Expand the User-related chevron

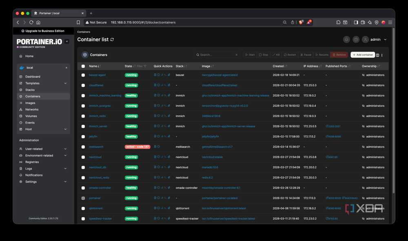(x=65, y=149)
